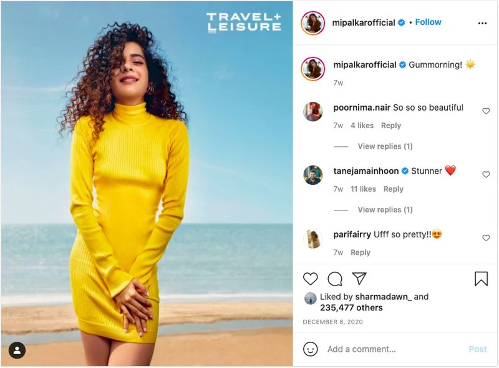This screenshot has height=368, width=499.
Task: Share the post via paper plane icon
Action: [359, 279]
